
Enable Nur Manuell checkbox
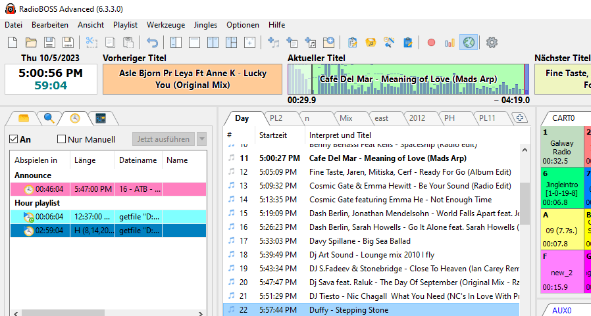click(61, 139)
